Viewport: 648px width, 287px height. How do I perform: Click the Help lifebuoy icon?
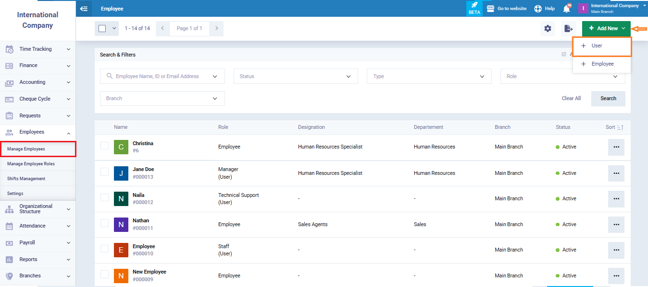[x=538, y=9]
